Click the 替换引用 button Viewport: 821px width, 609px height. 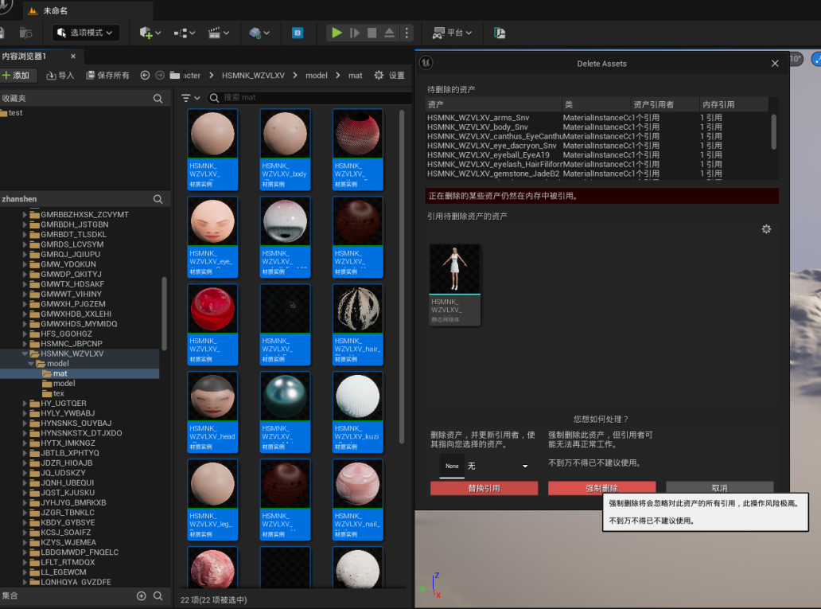(484, 488)
